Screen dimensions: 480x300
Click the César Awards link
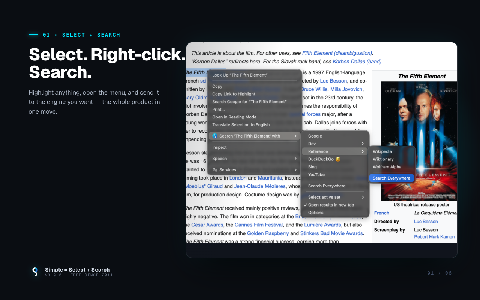point(207,225)
